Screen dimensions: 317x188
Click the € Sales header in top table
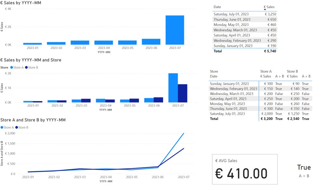coord(269,7)
